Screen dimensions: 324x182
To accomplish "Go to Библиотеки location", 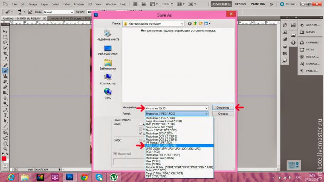I will click(108, 65).
